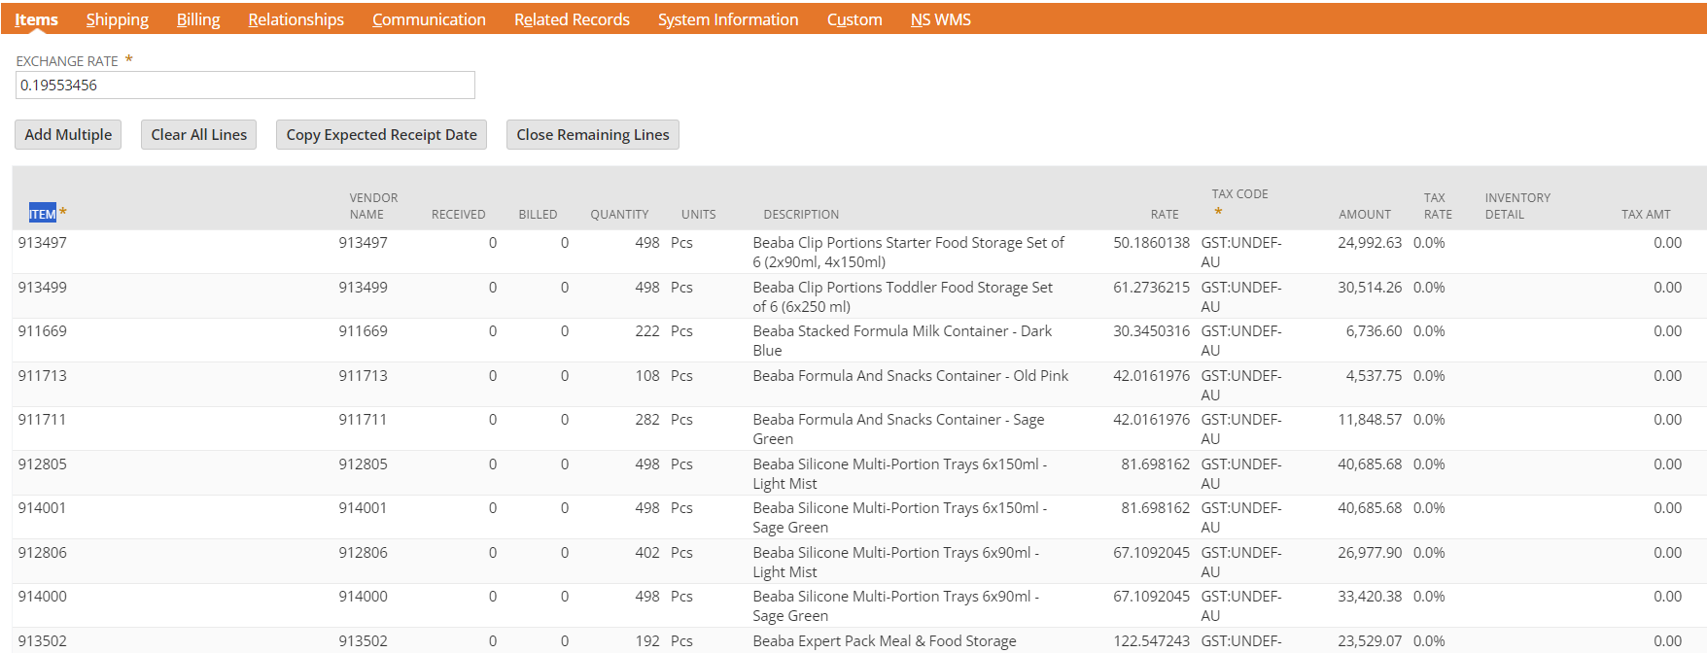Click Beaba Clip Portions Toddler description
Screen dimensions: 1707x653
pos(903,297)
